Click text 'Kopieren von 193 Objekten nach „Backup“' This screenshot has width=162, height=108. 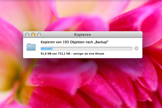(x=75, y=42)
